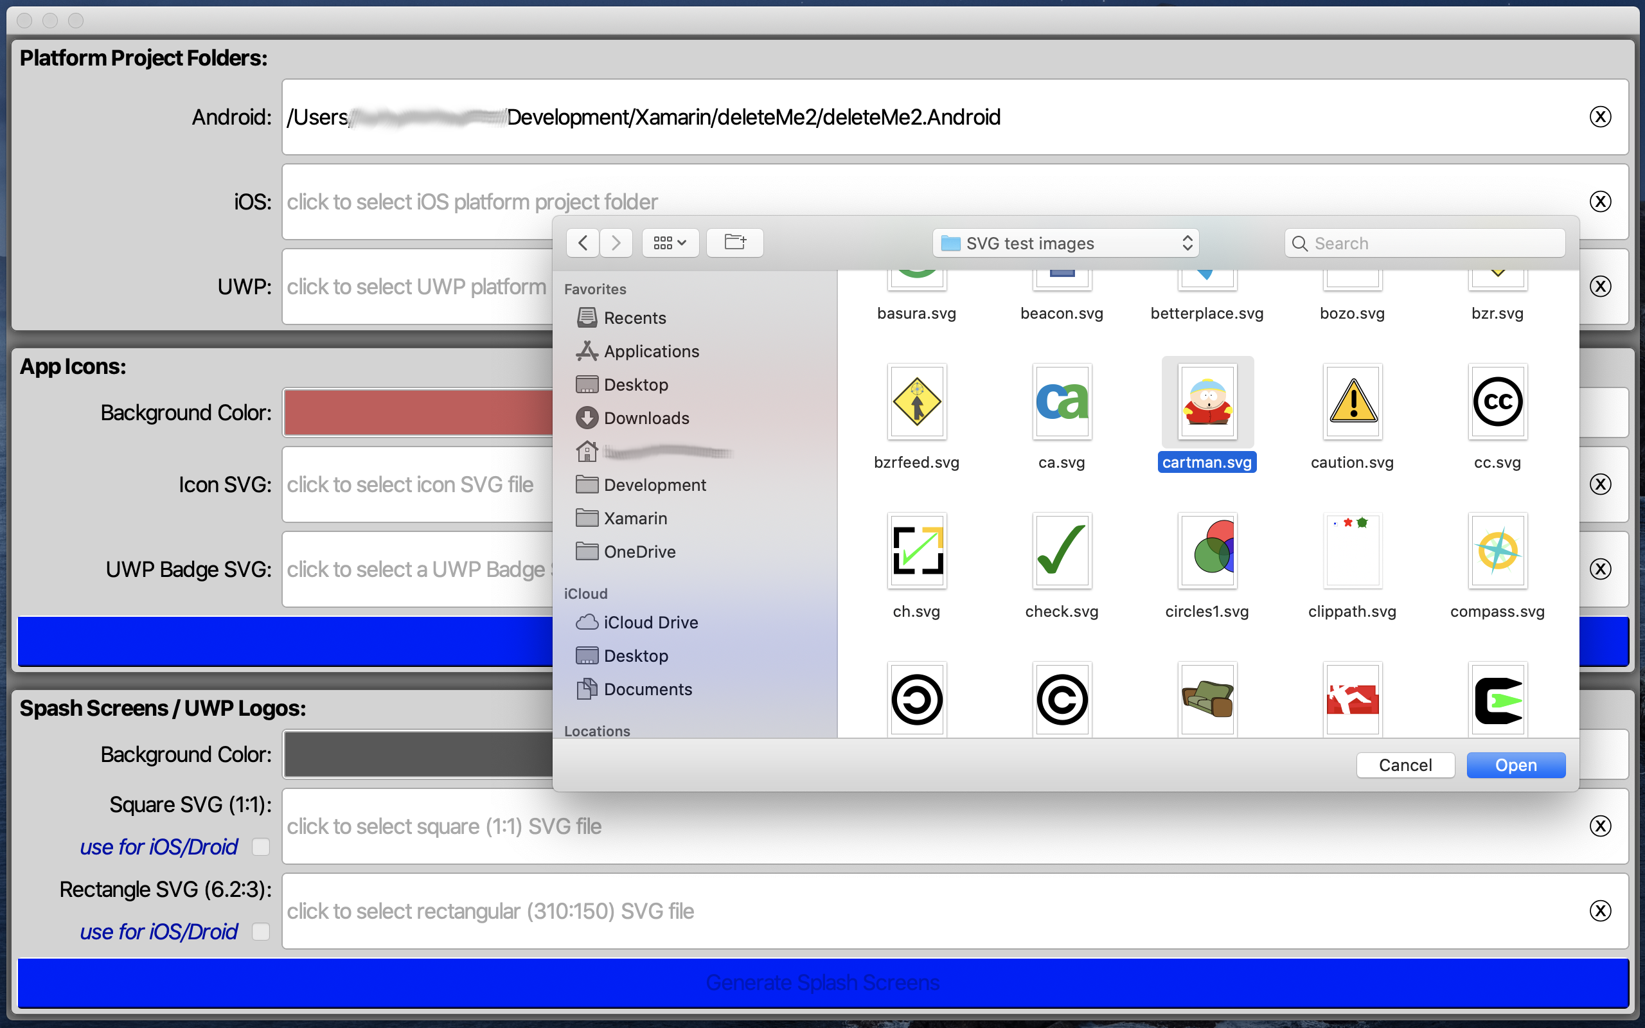
Task: Select iCloud Drive in the sidebar
Action: (650, 622)
